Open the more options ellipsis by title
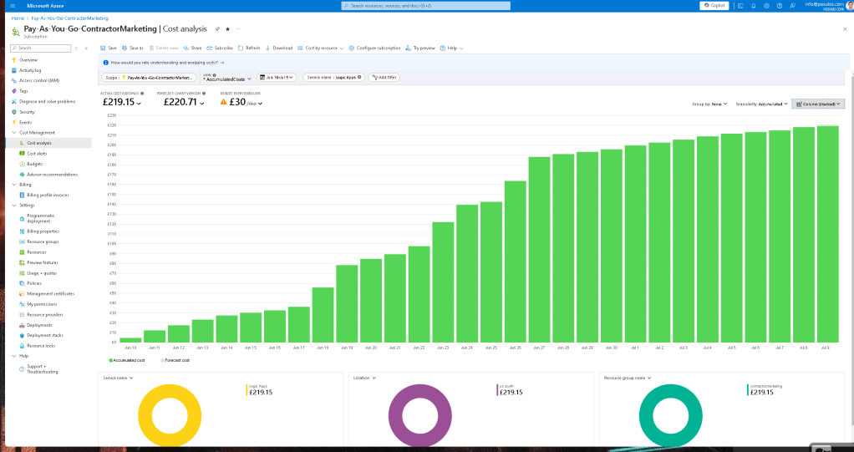The image size is (854, 452). click(x=238, y=29)
